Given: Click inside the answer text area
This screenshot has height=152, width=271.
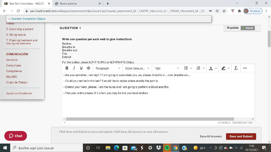Looking at the screenshot, I should [158, 95].
